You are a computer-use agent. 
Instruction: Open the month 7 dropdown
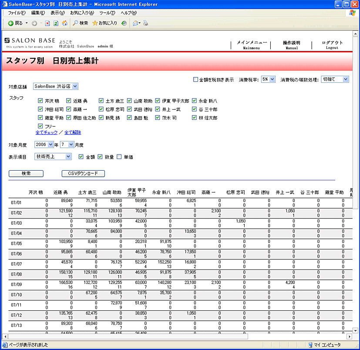pos(67,145)
